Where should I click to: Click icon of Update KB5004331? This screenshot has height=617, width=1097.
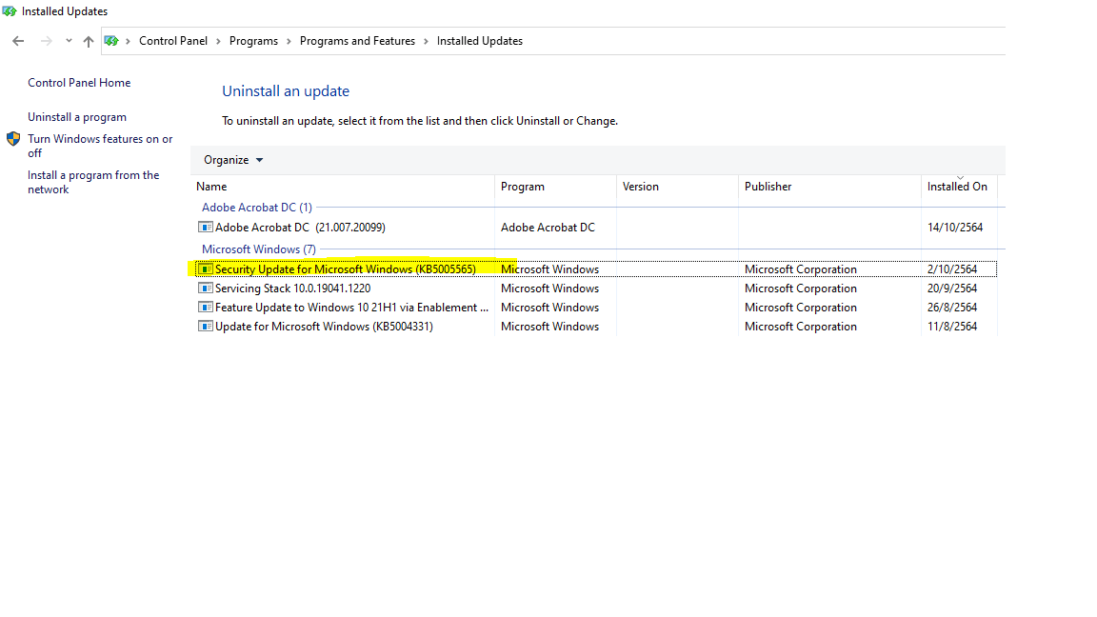tap(205, 327)
